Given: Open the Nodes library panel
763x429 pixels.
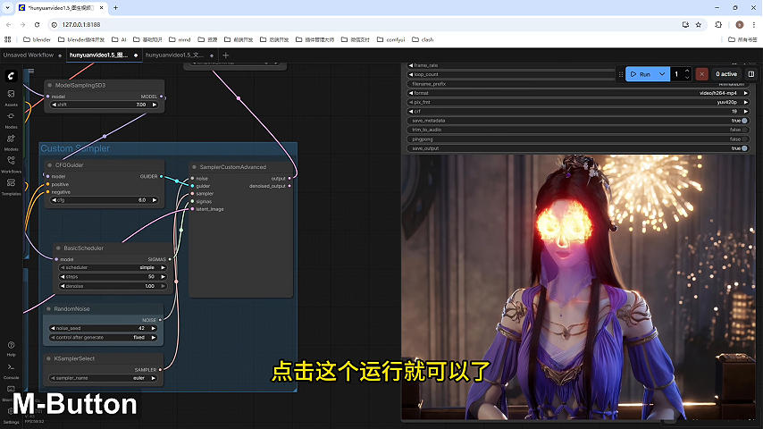Looking at the screenshot, I should pyautogui.click(x=11, y=119).
